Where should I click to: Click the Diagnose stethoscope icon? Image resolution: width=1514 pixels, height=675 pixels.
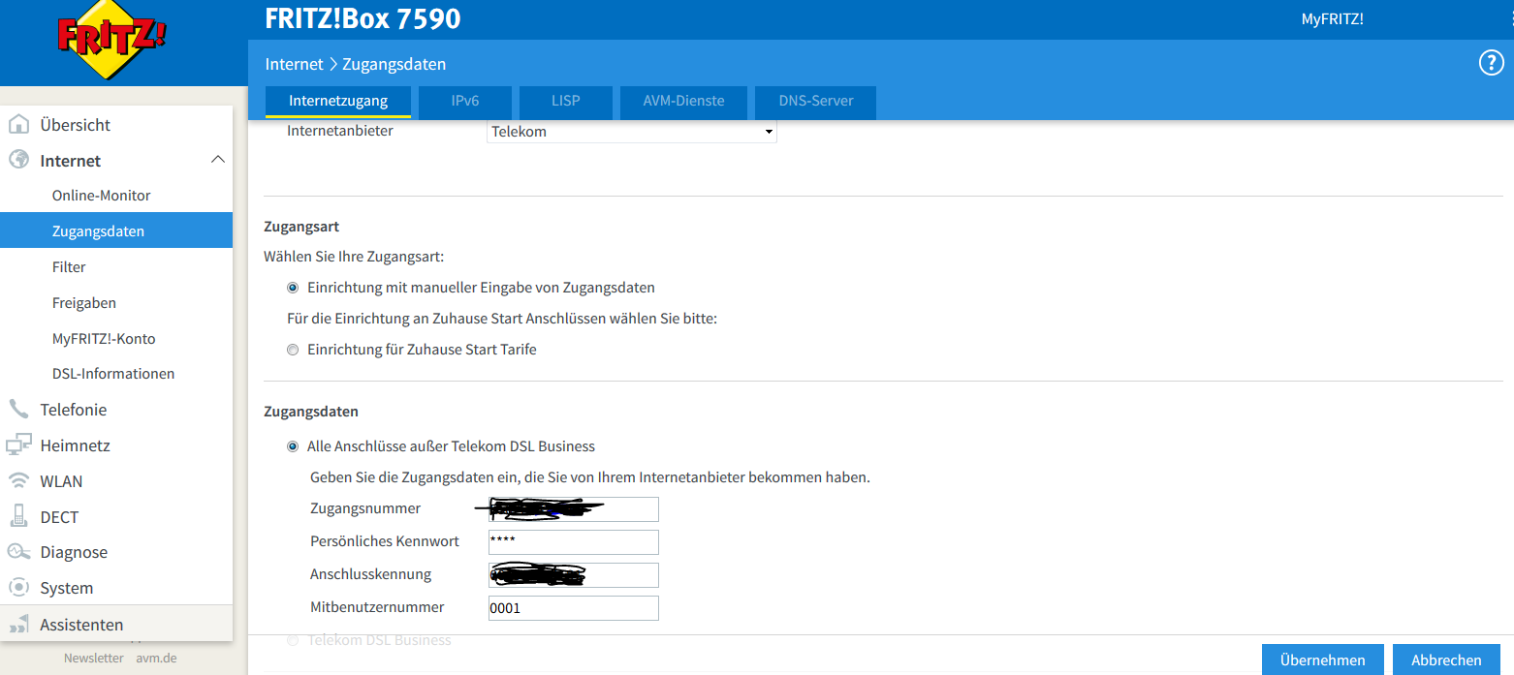pos(18,552)
